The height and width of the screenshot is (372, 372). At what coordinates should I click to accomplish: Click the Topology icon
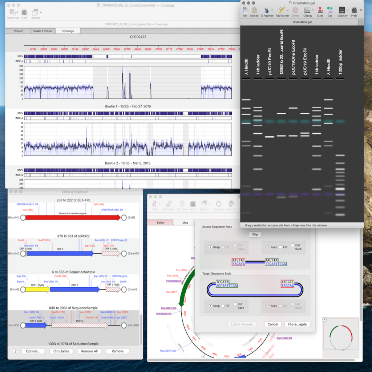218,204
